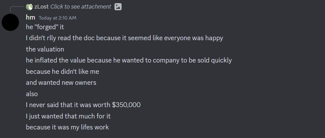Click "I just wanted that much for it"
The height and width of the screenshot is (138, 325).
pyautogui.click(x=68, y=116)
